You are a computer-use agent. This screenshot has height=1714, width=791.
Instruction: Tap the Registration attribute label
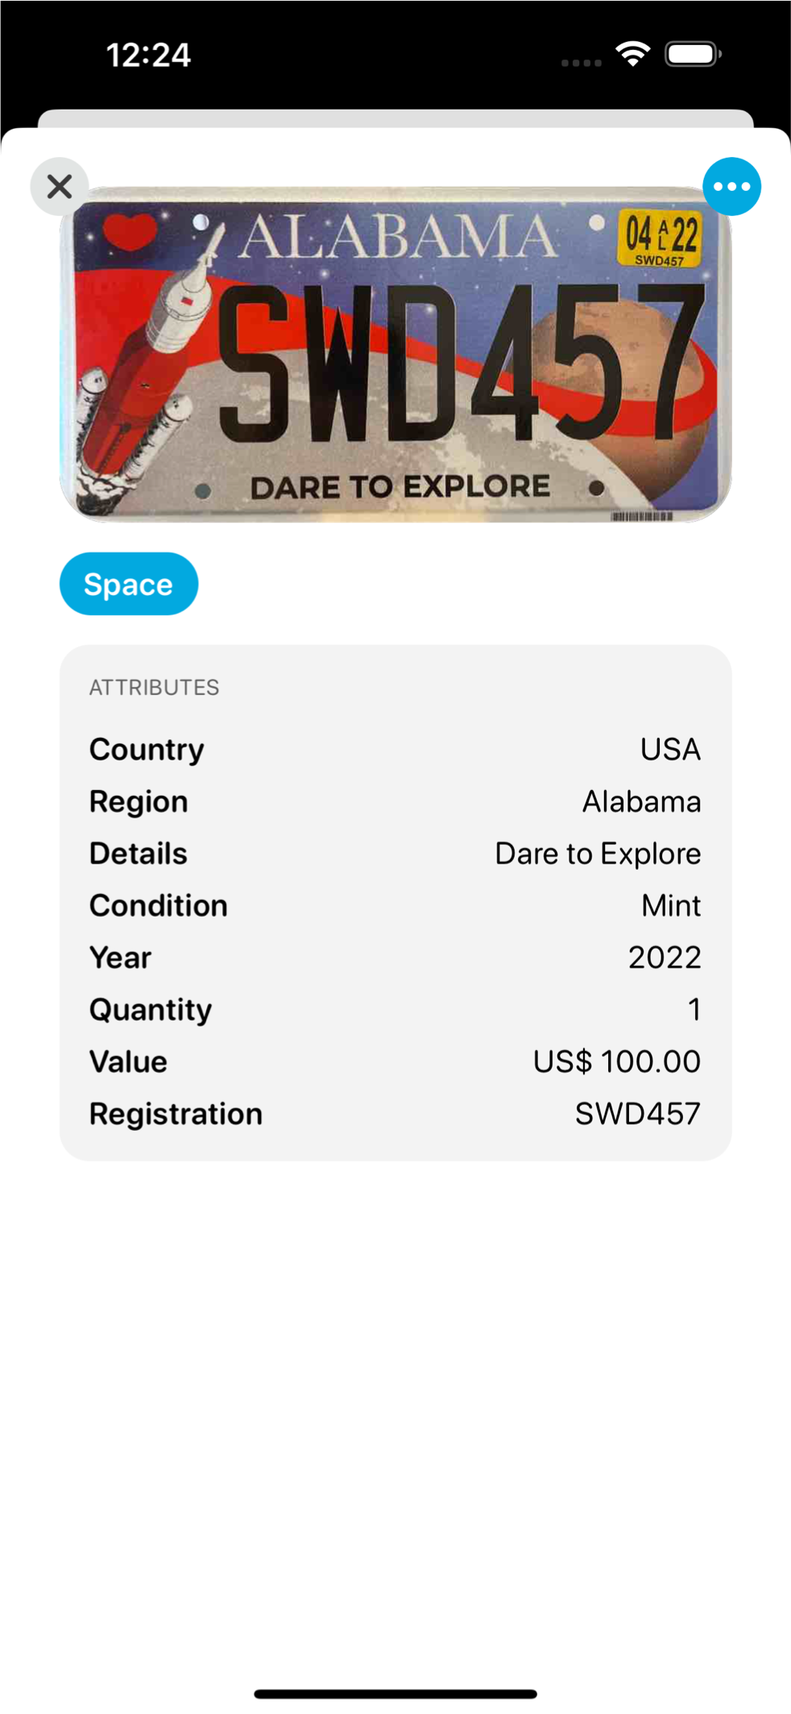[176, 1114]
